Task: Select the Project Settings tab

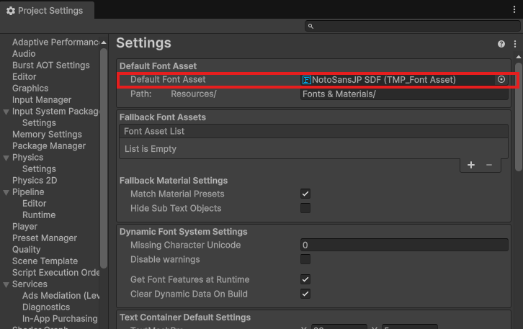Action: (47, 10)
